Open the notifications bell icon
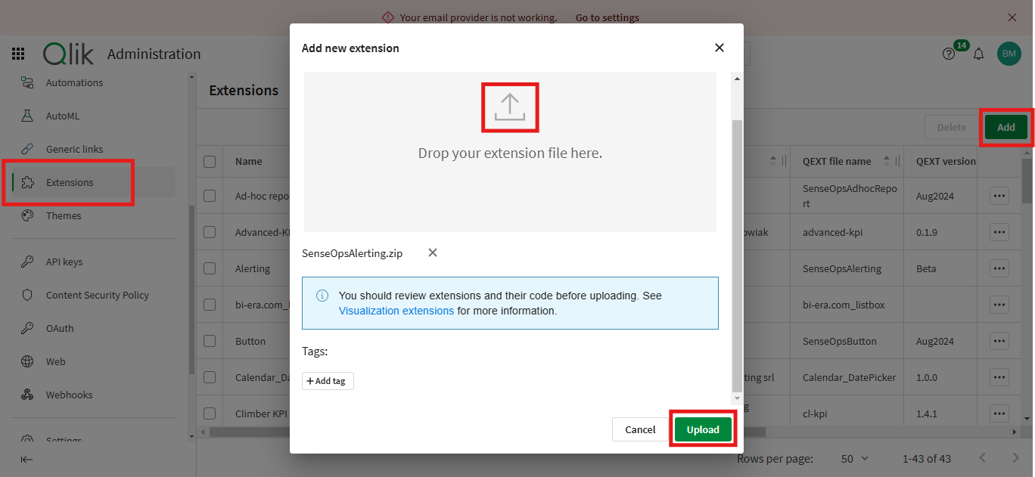The height and width of the screenshot is (477, 1035). tap(978, 53)
